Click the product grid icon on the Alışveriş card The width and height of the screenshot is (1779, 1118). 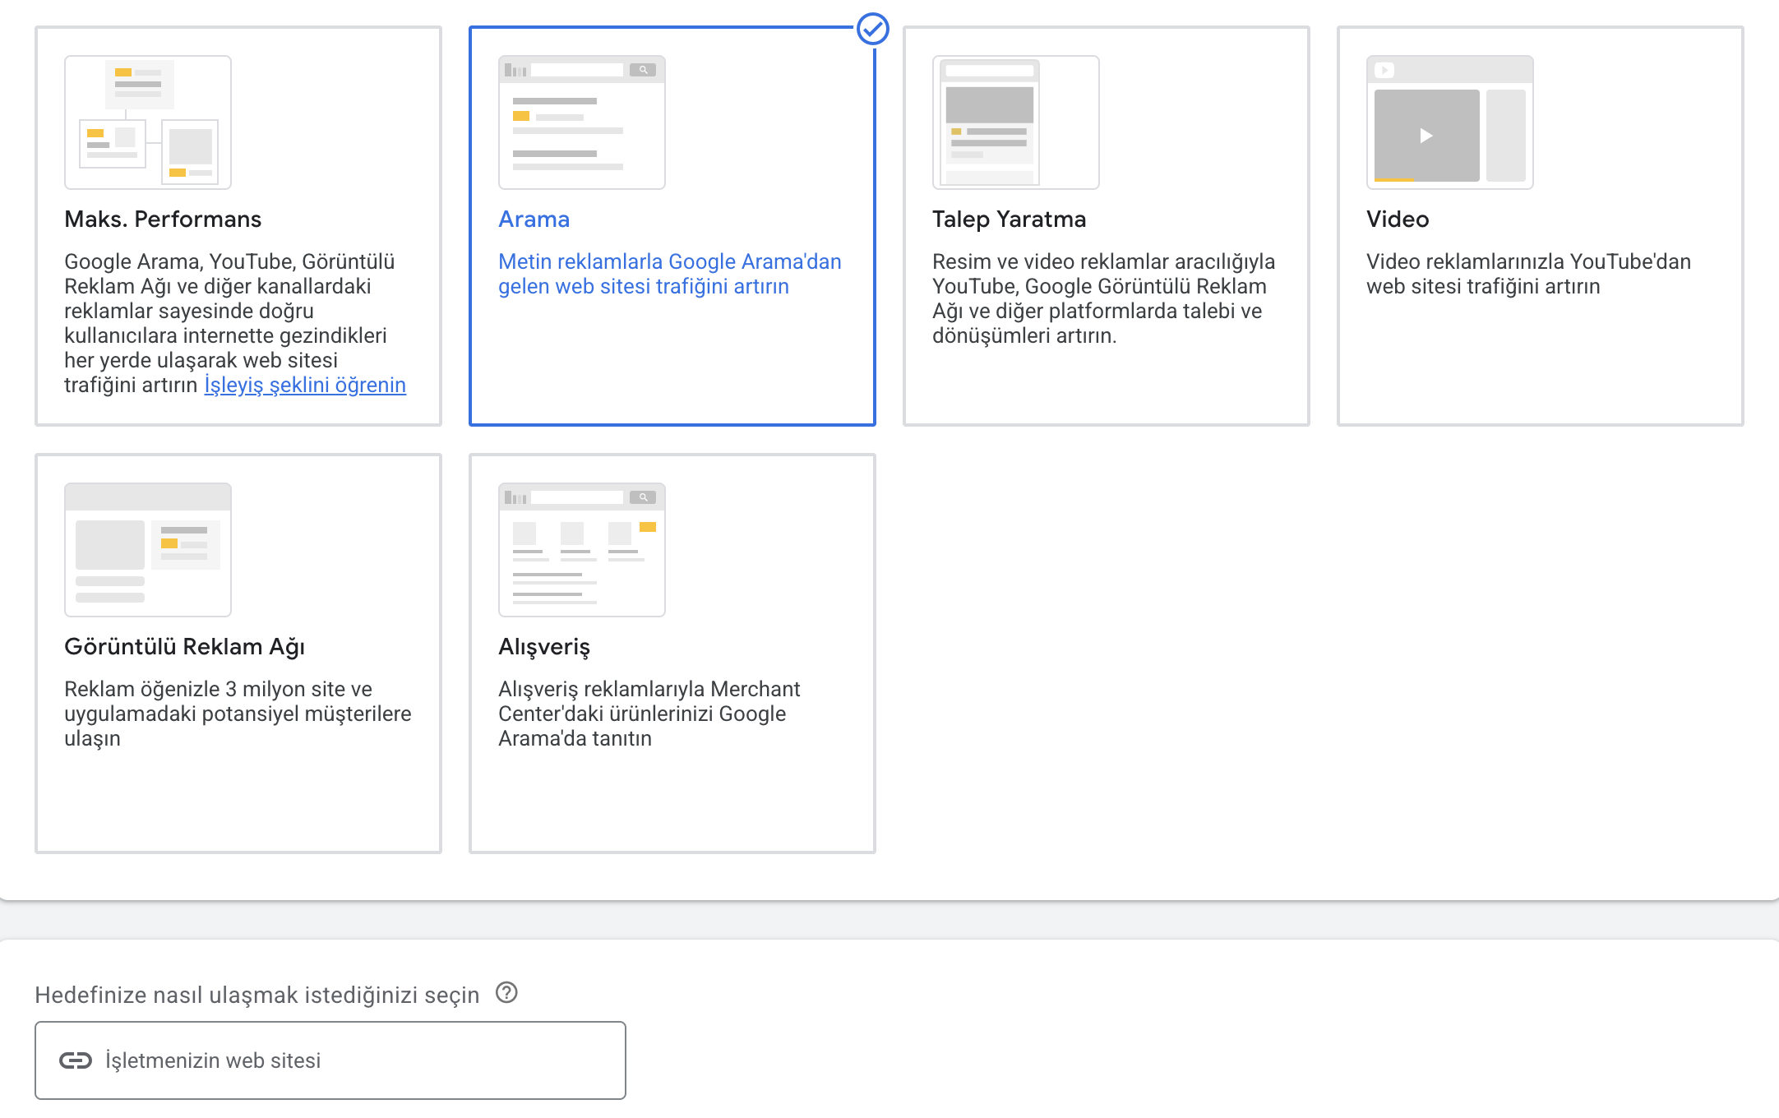pos(581,549)
